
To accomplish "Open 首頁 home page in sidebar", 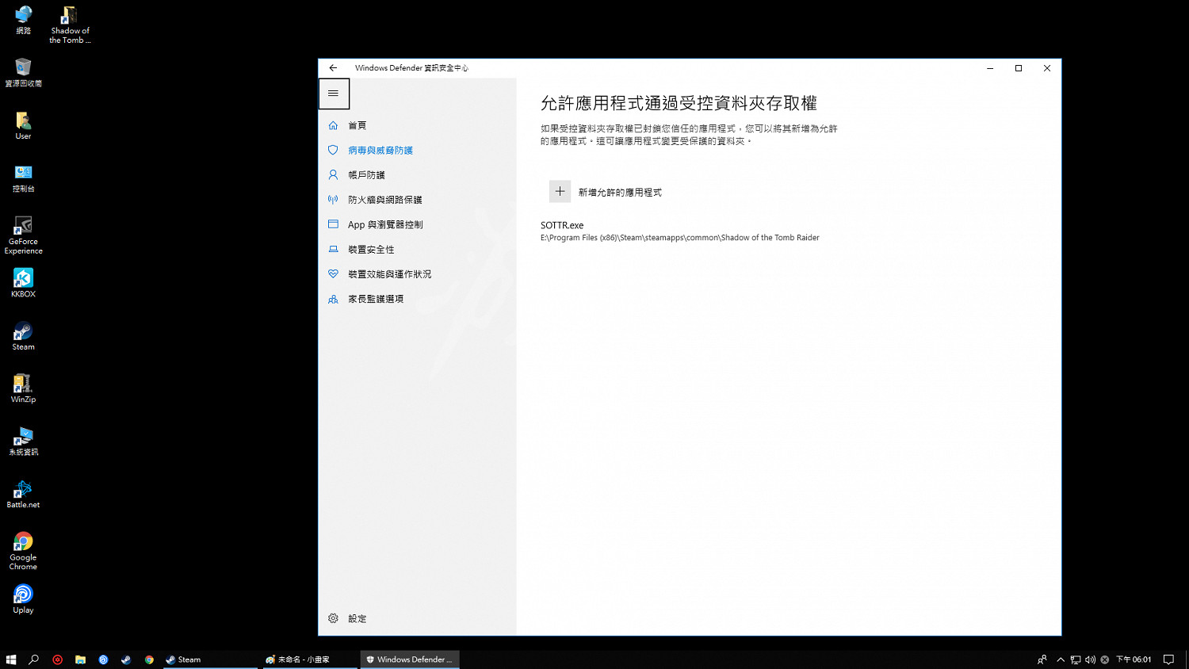I will pos(357,125).
